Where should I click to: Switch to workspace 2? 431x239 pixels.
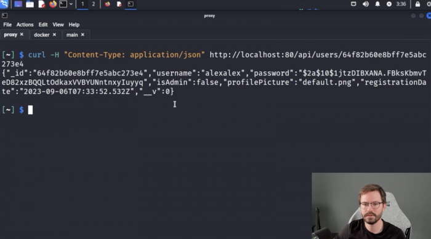coord(94,4)
